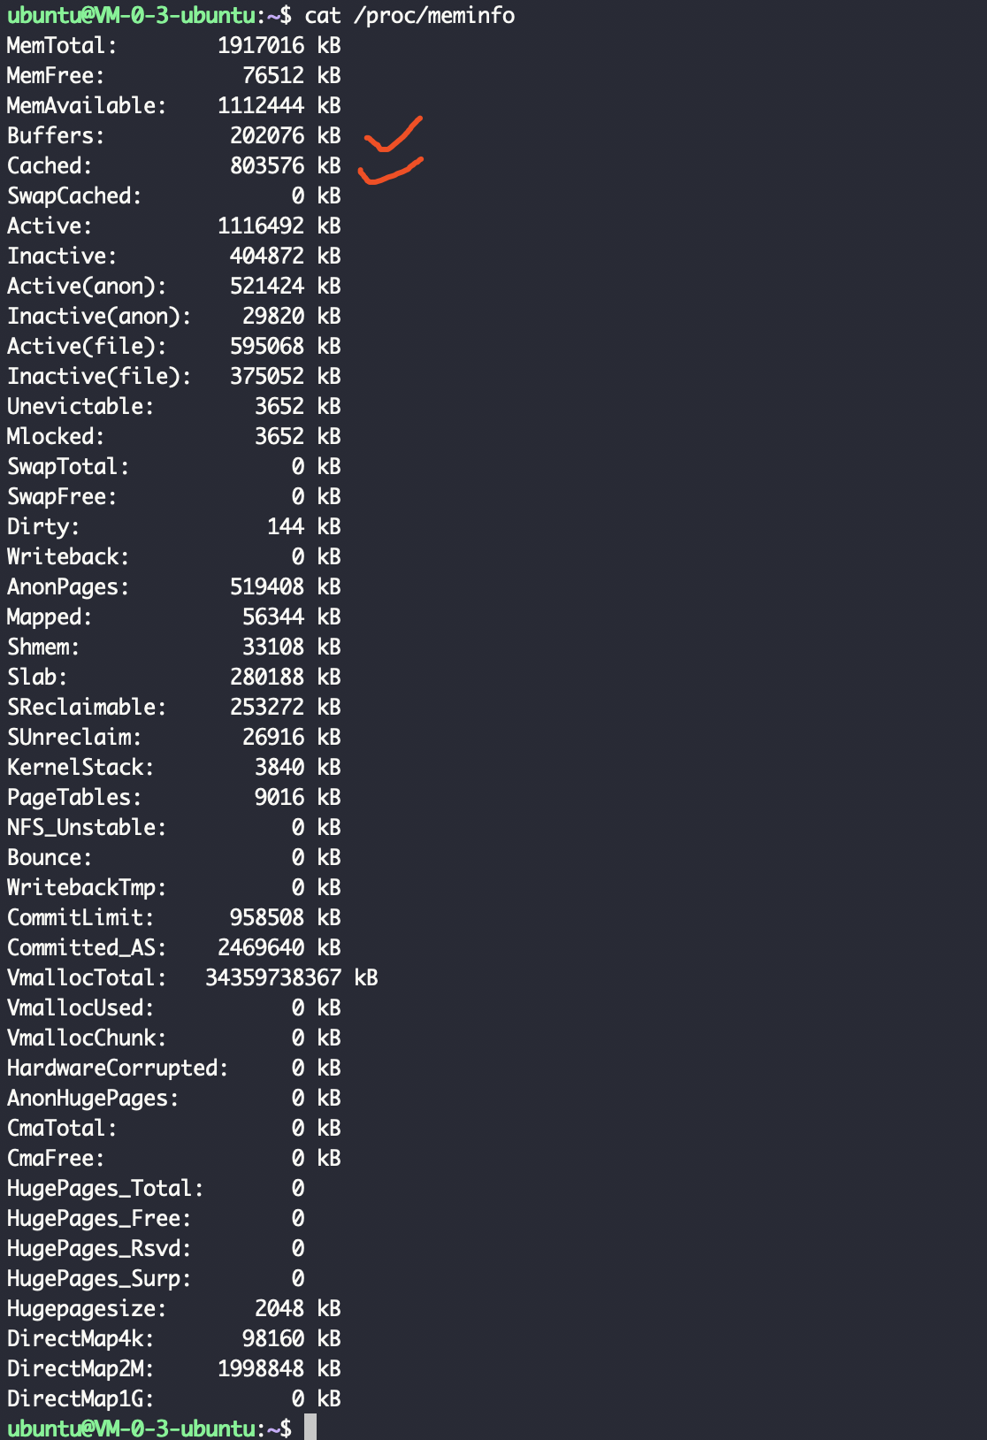Click the MemAvailable value 1112444
Viewport: 987px width, 1440px height.
261,106
